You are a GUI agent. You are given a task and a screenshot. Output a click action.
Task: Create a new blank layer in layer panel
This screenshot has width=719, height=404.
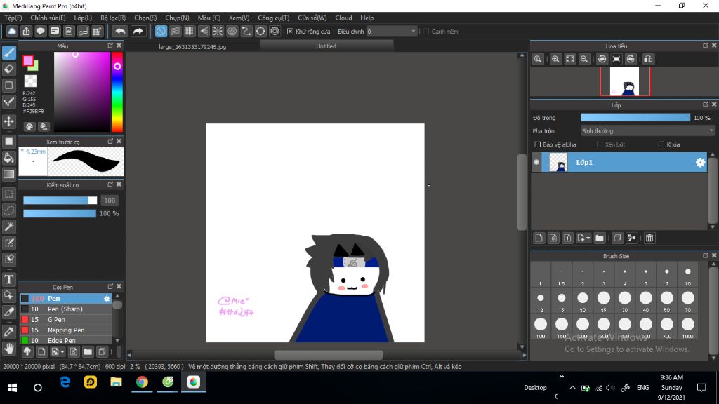pos(539,238)
